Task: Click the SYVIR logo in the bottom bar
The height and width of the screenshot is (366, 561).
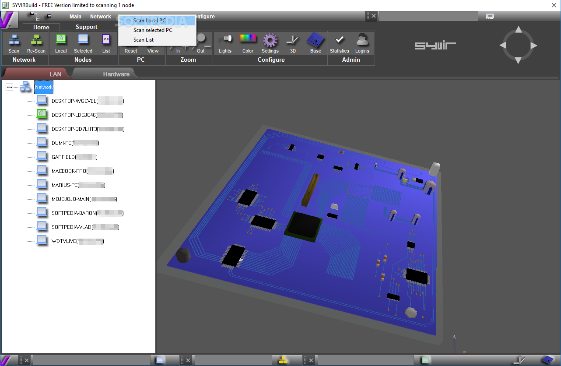Action: pos(6,360)
